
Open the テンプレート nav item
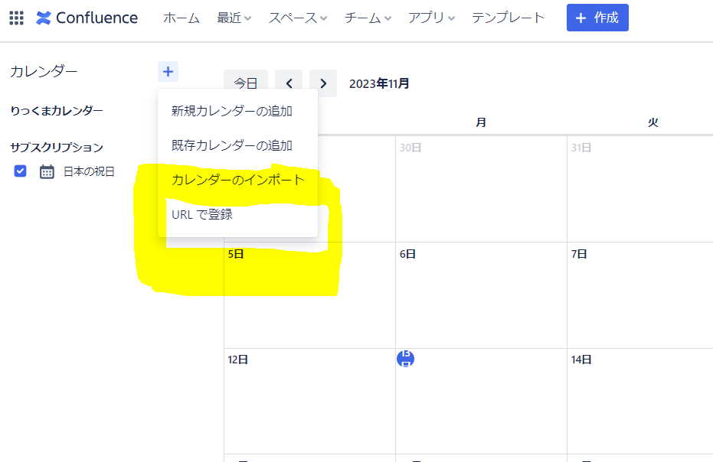click(x=508, y=18)
